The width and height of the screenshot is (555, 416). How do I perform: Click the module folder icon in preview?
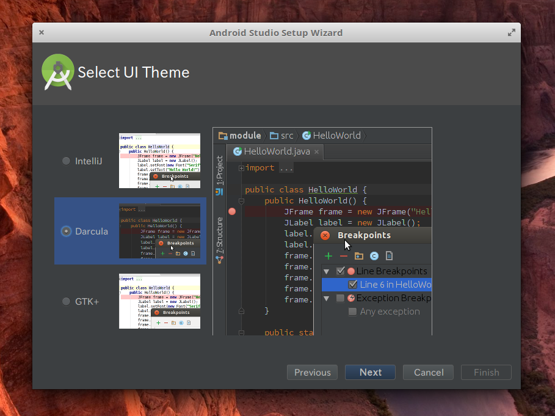tap(223, 136)
